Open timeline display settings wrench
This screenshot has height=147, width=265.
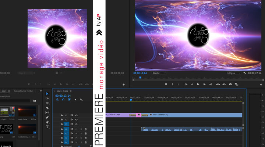pos(81,100)
